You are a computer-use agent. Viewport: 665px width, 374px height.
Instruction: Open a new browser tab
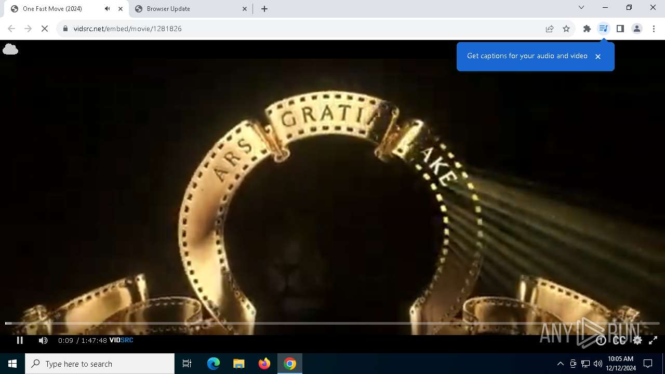coord(264,8)
